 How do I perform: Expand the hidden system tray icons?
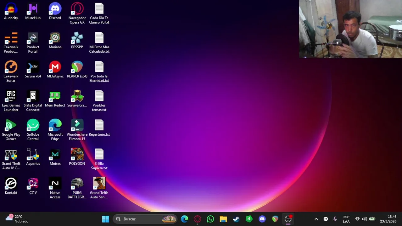[x=316, y=219]
